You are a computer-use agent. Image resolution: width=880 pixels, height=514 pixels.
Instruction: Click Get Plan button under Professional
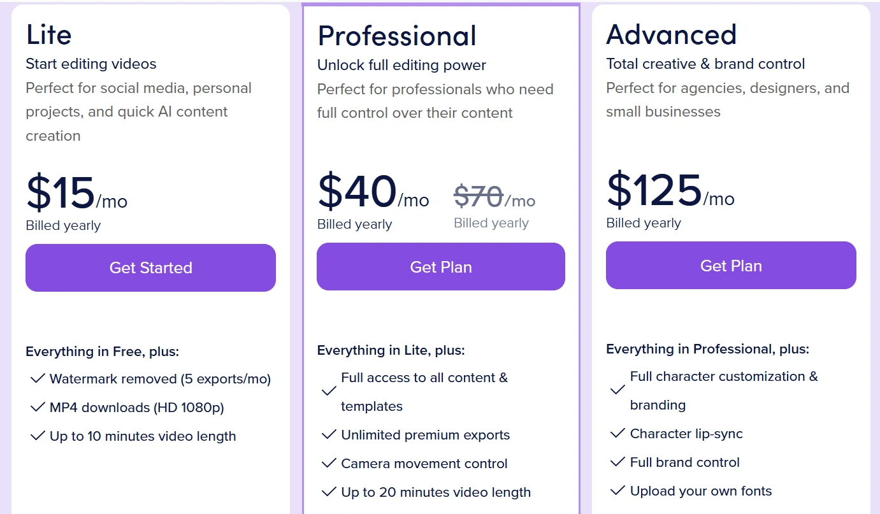tap(441, 267)
